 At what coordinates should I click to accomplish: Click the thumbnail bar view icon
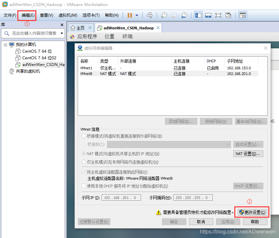pos(208,15)
